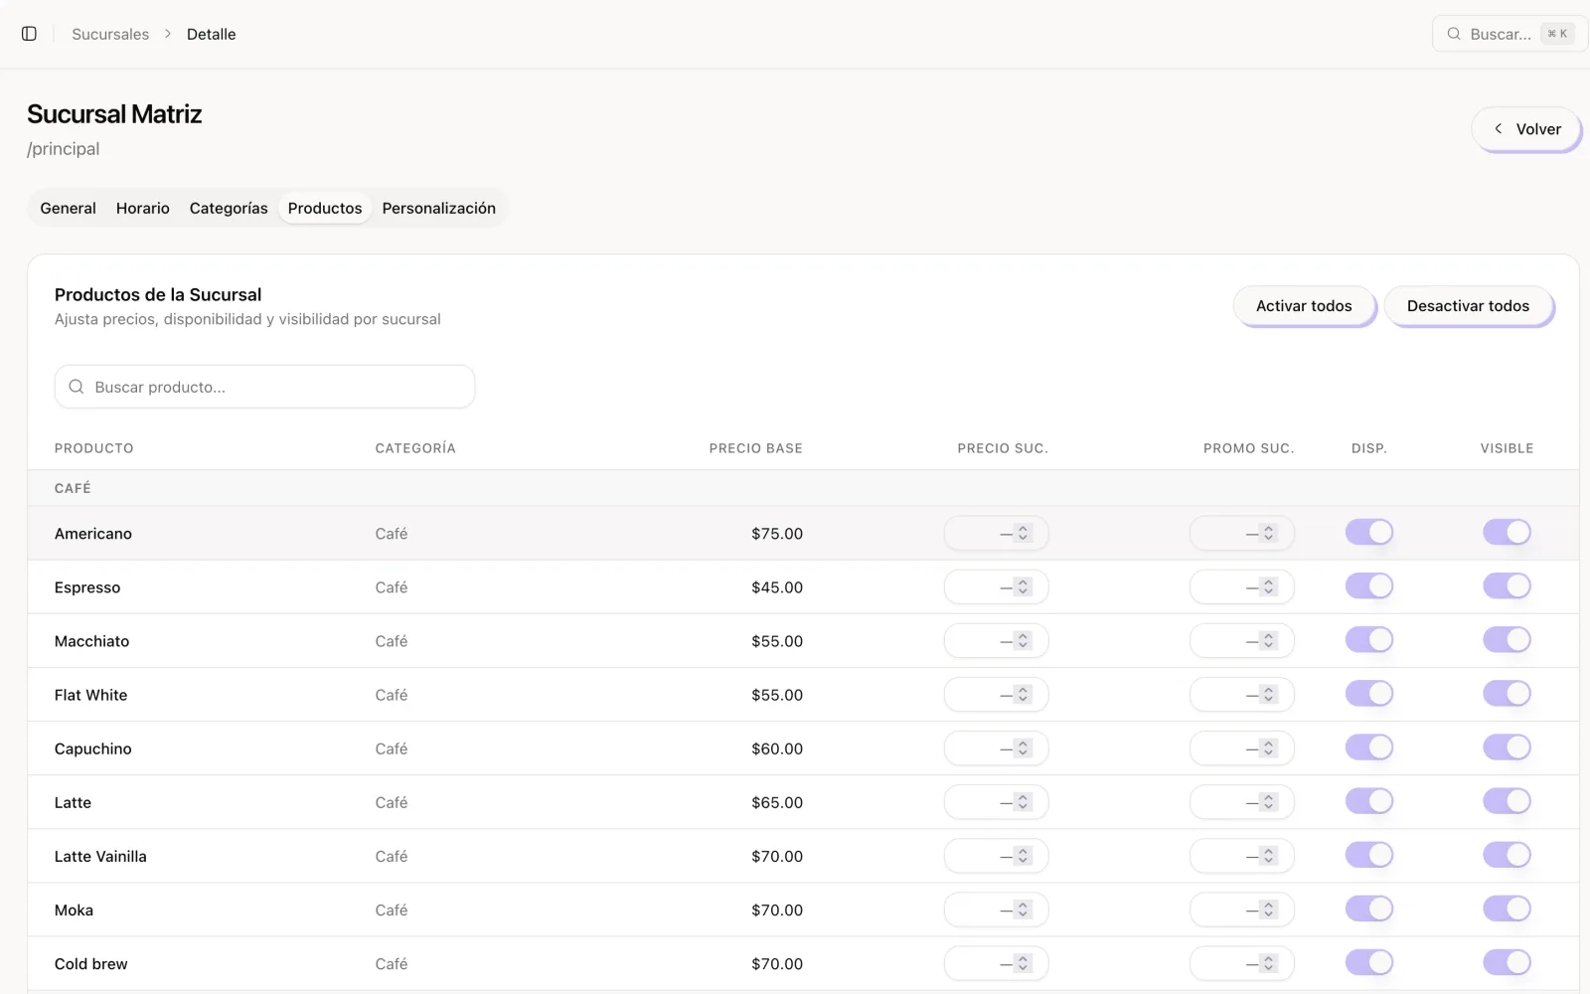Screen dimensions: 1590x994
Task: Click the Detalle breadcrumb
Action: coord(212,34)
